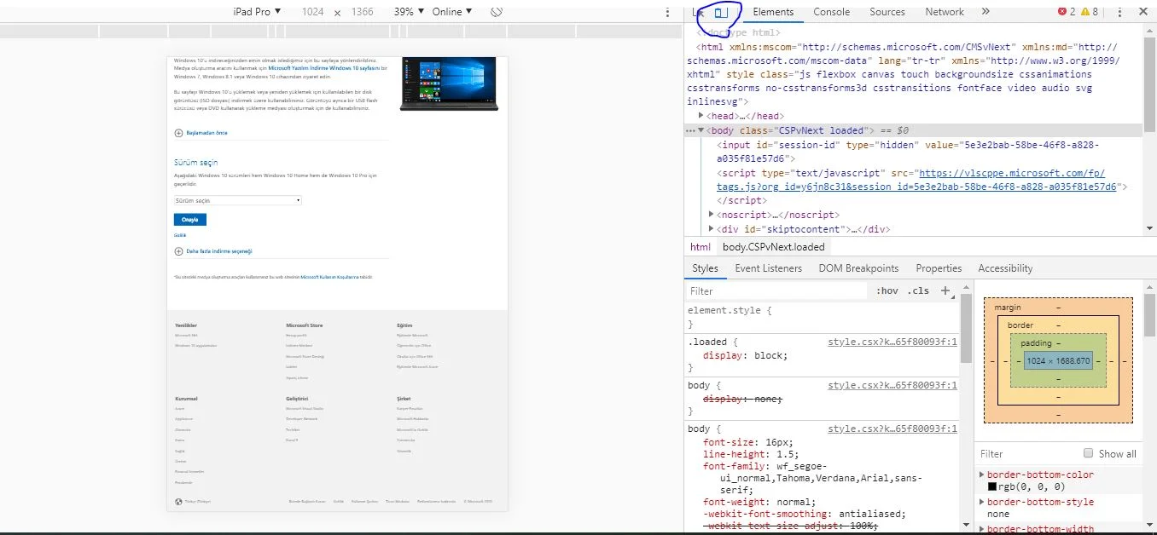Open the Sürüm seçin version dropdown

pos(237,200)
